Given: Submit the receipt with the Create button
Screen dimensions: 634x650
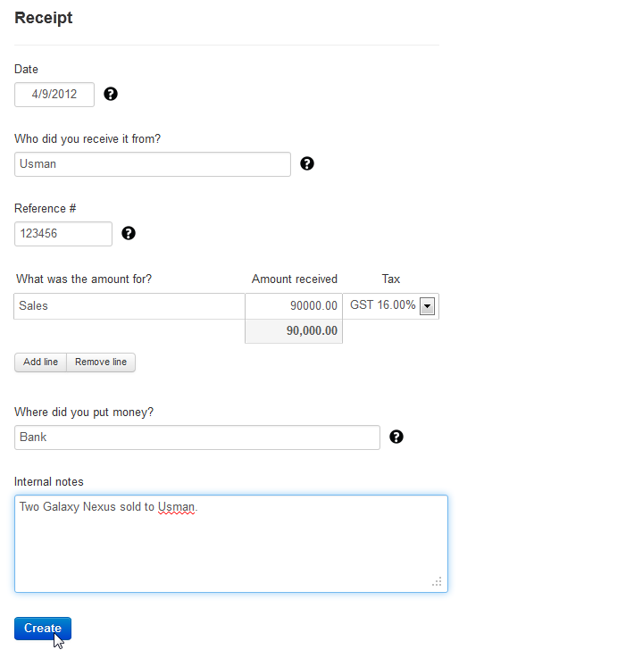Looking at the screenshot, I should (43, 629).
